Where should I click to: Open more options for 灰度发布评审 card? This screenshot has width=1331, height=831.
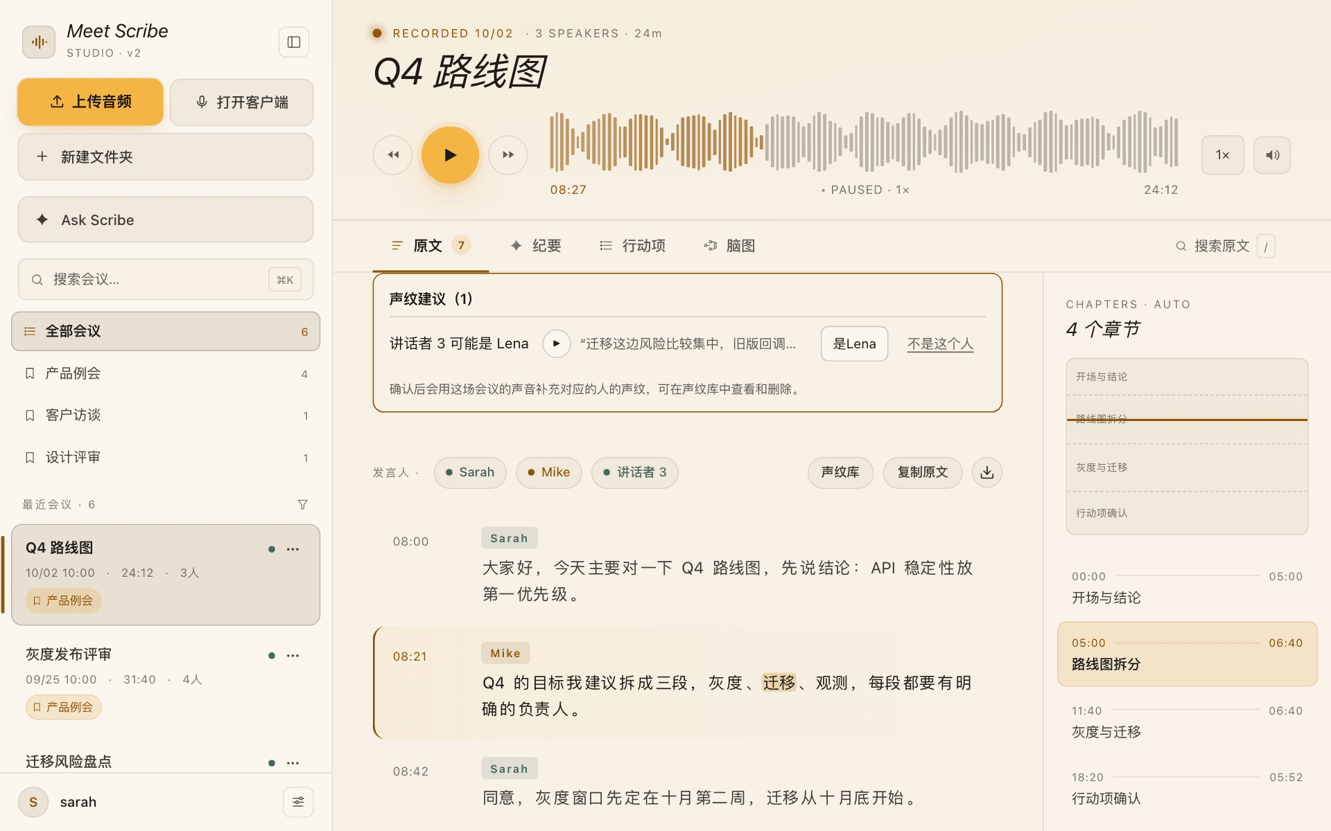293,656
